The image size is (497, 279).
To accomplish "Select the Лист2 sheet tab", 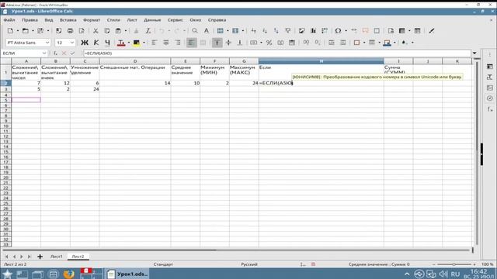I will (78, 257).
